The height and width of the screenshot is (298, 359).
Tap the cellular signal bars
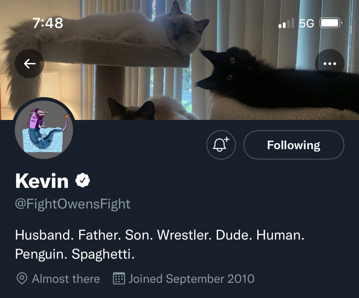(x=286, y=23)
